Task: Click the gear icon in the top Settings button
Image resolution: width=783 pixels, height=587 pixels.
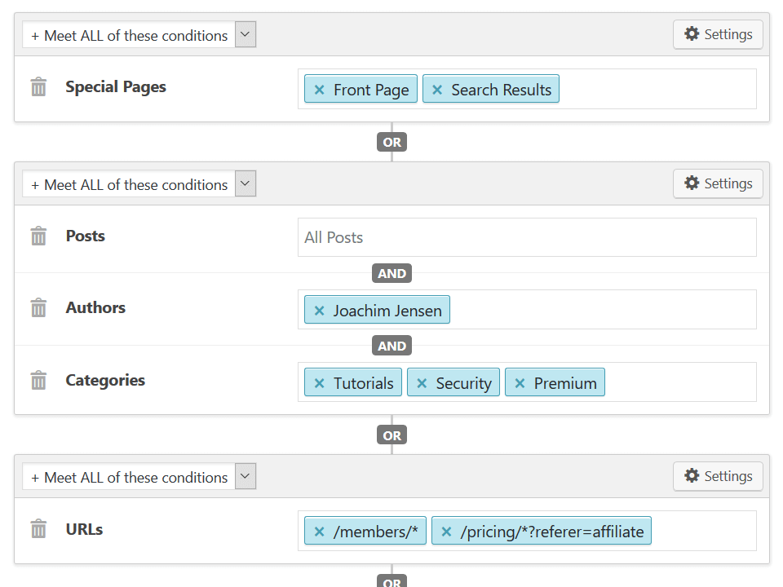Action: coord(692,34)
